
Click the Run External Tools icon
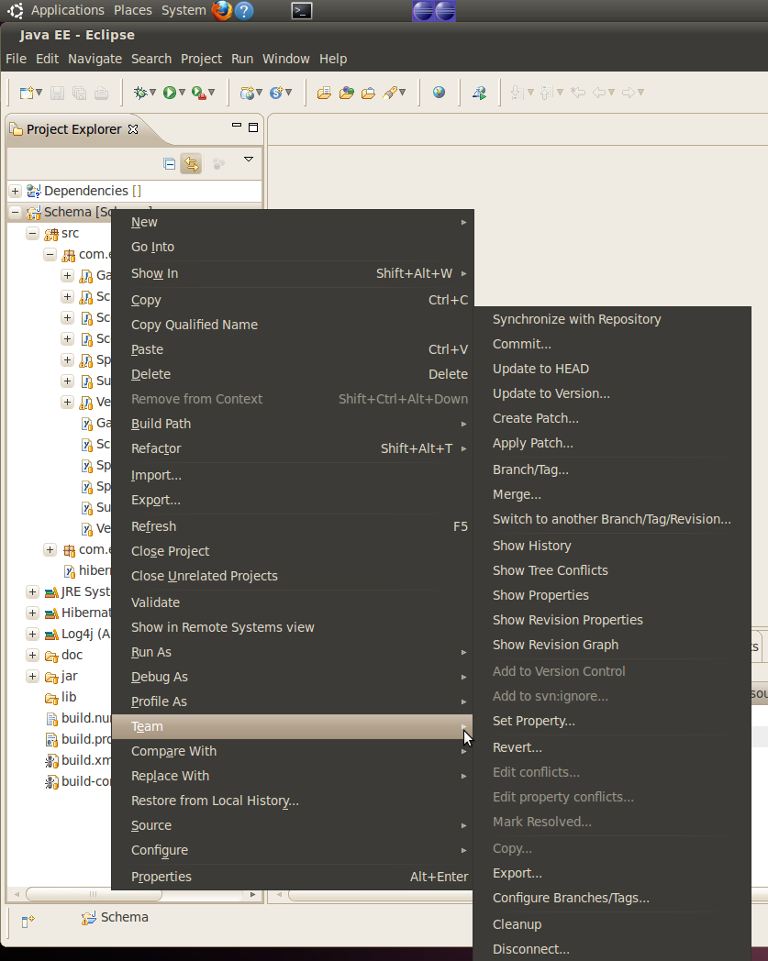[199, 93]
